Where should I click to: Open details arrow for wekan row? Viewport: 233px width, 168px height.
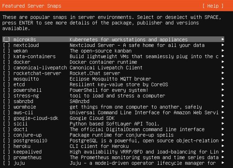(x=223, y=51)
